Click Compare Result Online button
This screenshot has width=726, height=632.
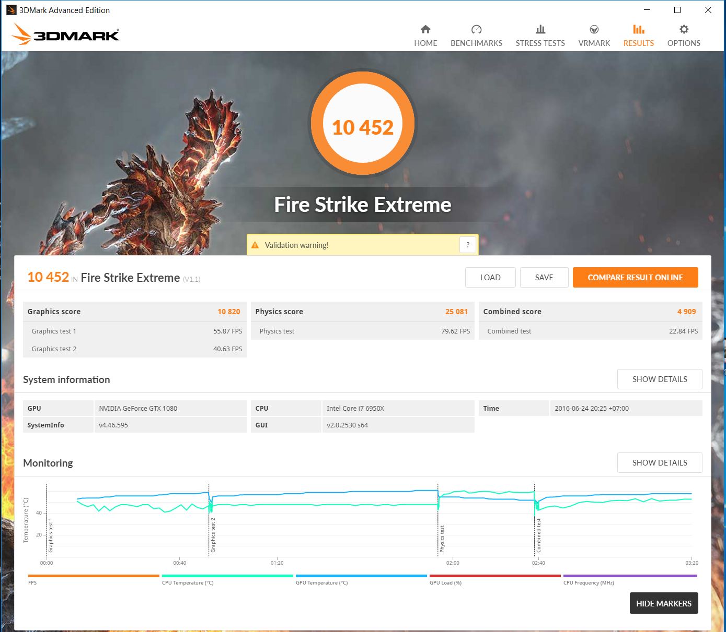pos(635,278)
